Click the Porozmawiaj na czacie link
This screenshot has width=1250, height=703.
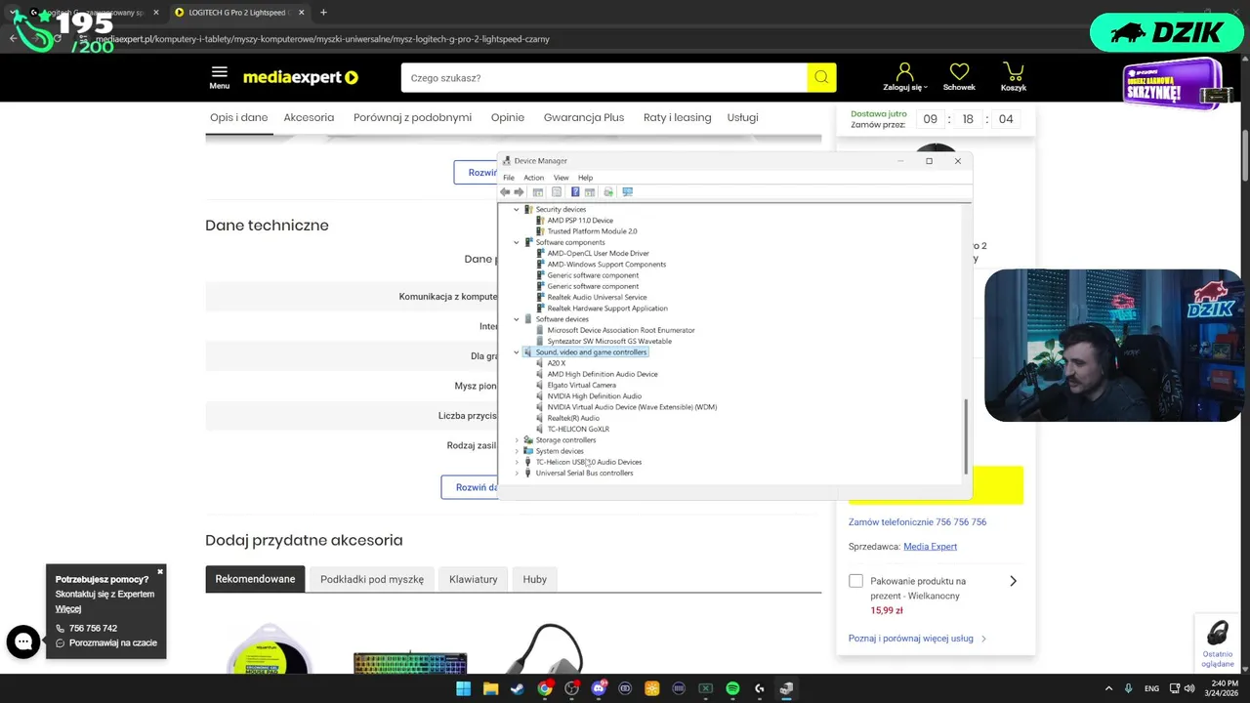point(112,643)
